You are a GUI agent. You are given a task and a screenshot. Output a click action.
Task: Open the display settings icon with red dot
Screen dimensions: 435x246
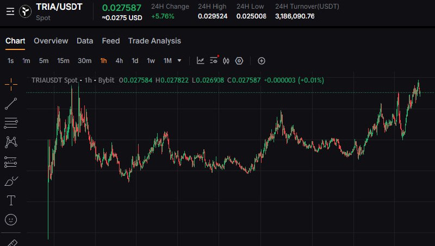pos(214,60)
